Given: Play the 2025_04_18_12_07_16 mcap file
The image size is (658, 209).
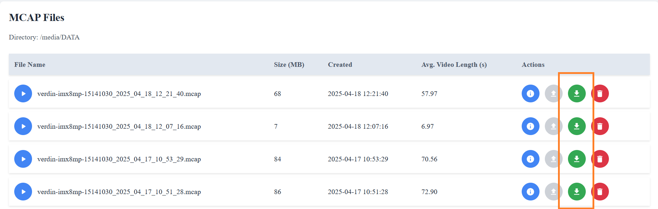Looking at the screenshot, I should (23, 126).
